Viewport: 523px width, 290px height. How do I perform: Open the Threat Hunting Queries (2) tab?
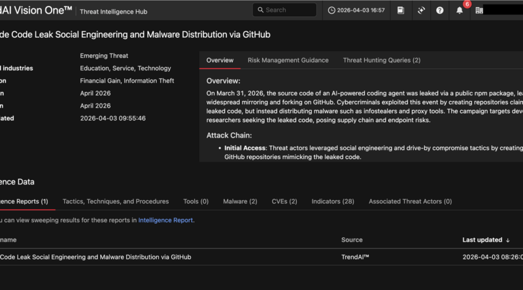click(381, 61)
